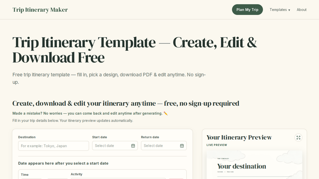The image size is (319, 179).
Task: Click calendar icon in Start date
Action: [x=133, y=146]
